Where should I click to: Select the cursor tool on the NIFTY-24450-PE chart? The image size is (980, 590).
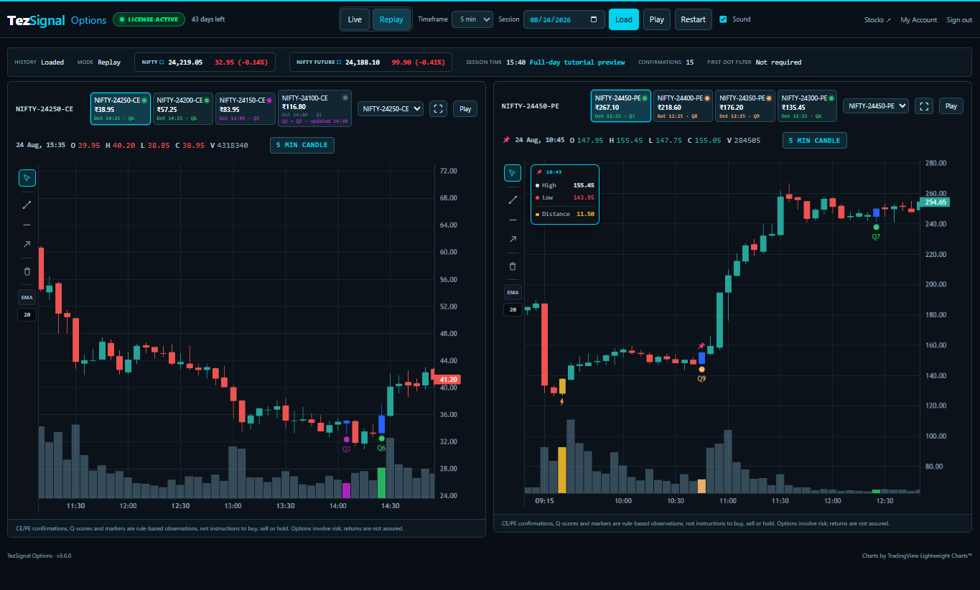(x=513, y=173)
